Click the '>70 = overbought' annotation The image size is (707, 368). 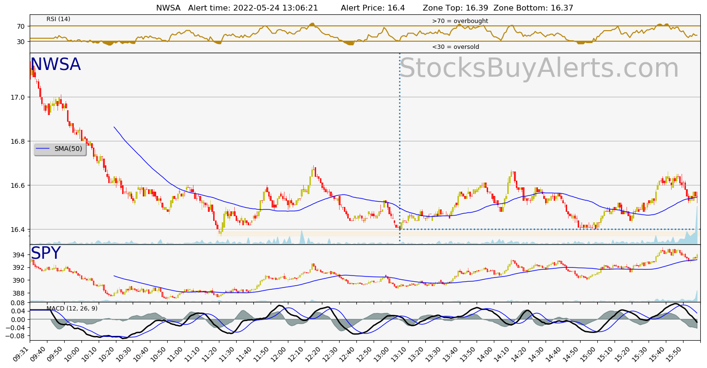460,21
